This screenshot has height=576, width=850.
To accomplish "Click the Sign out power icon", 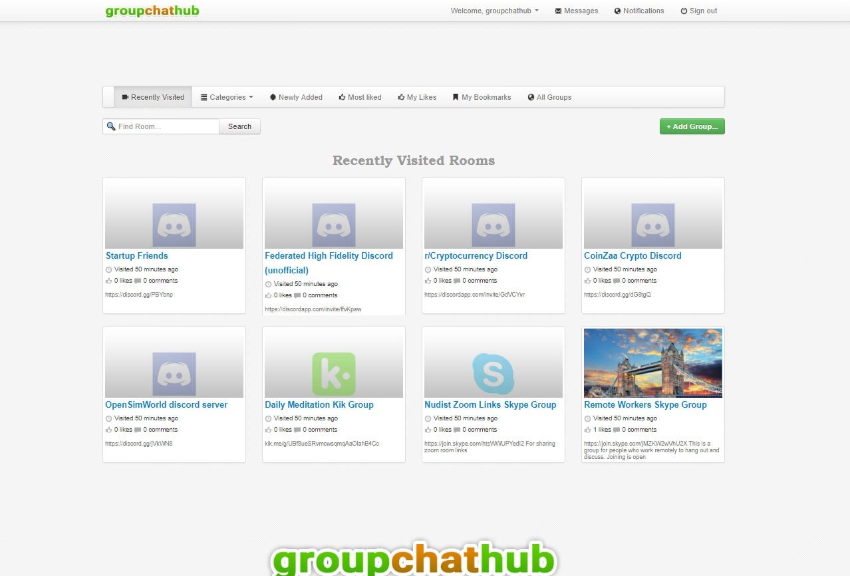I will tap(685, 11).
